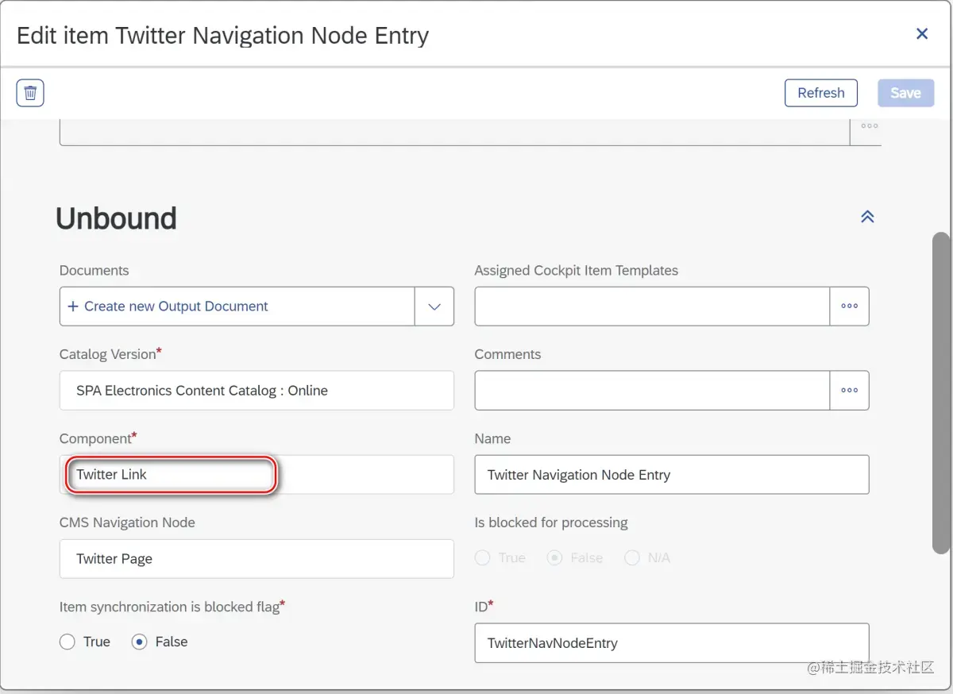Choose N/A for blocked for processing
This screenshot has height=694, width=953.
pos(632,558)
